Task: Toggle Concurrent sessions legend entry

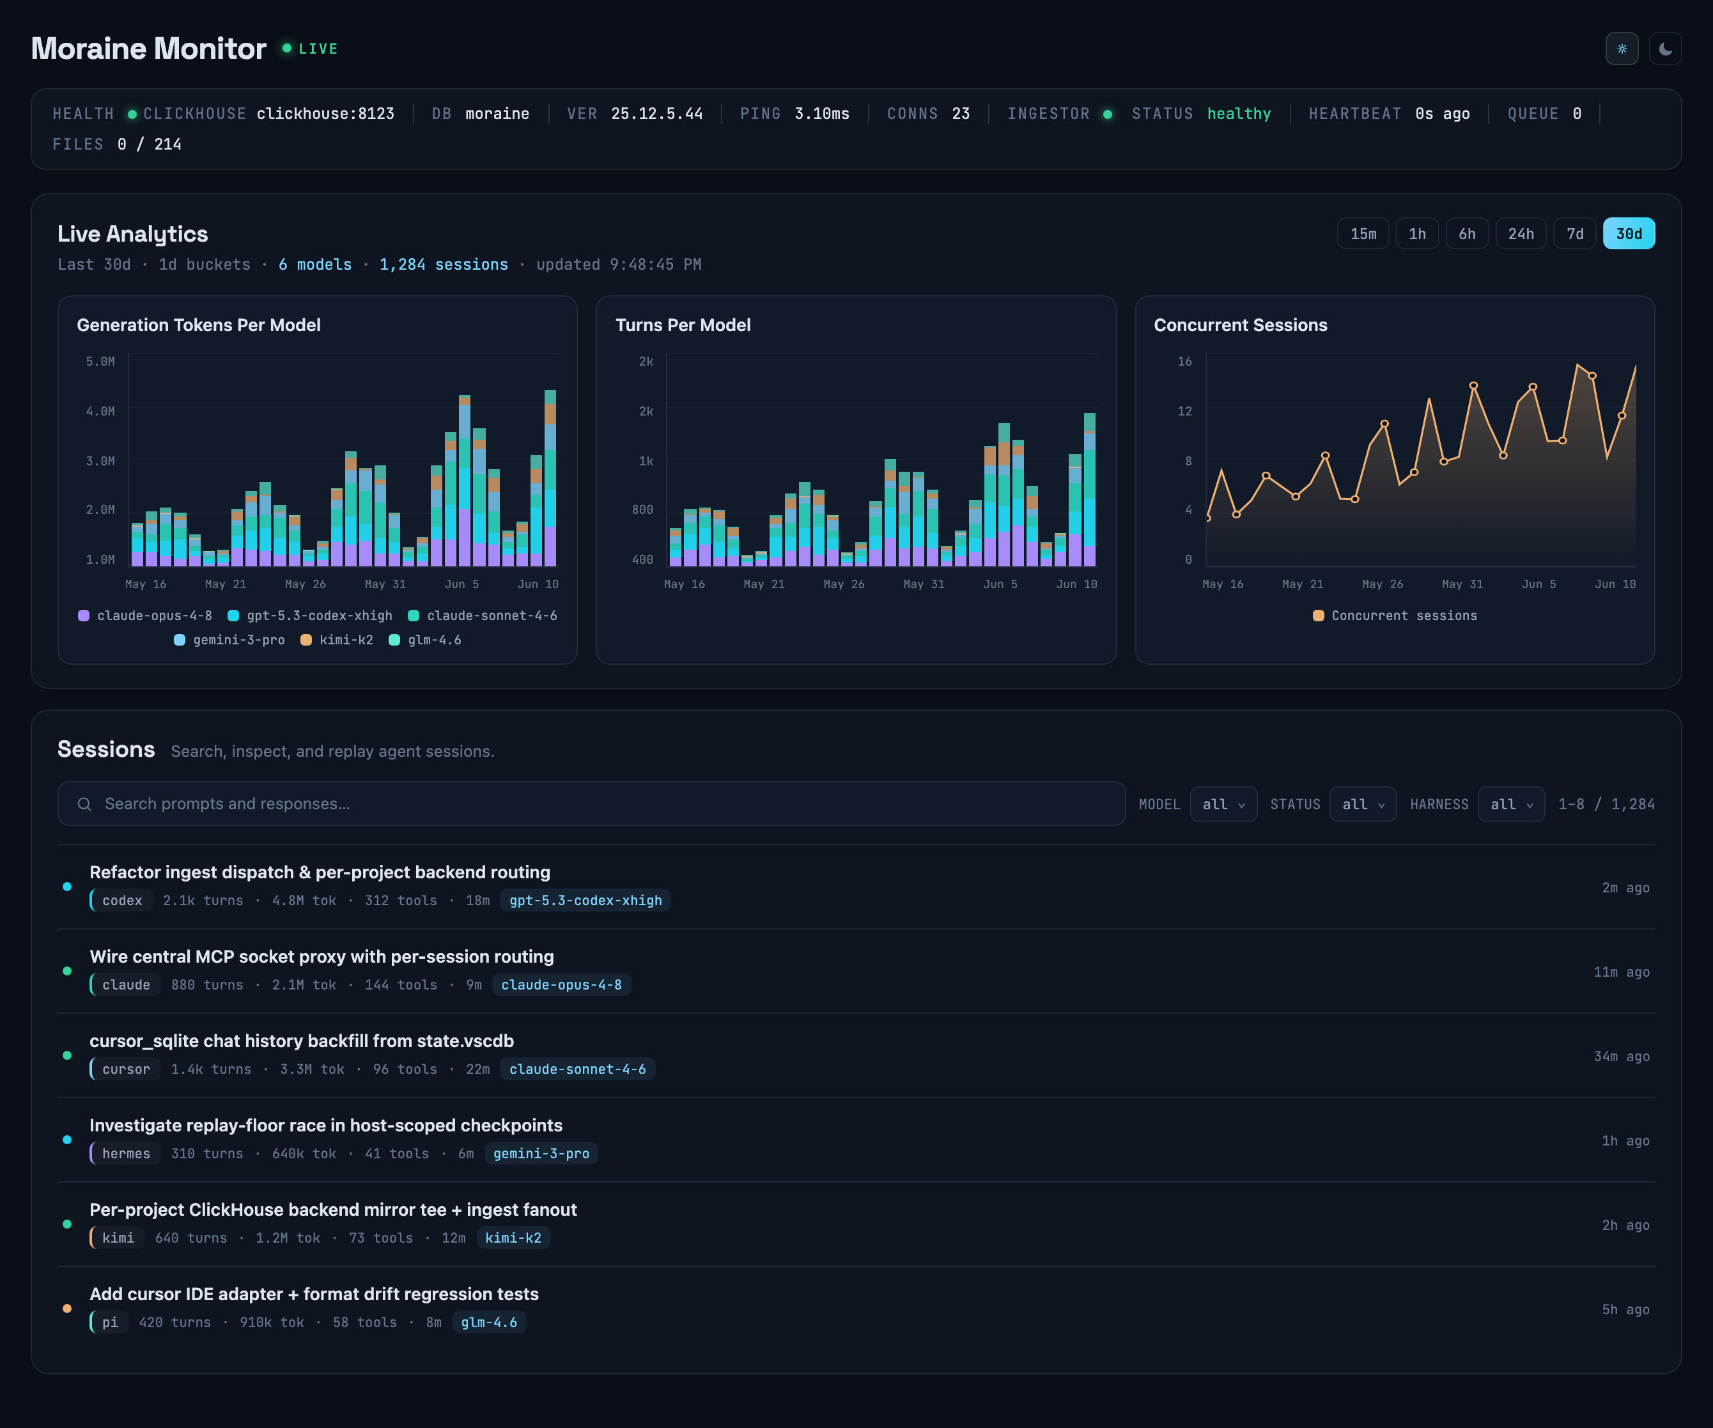Action: [1395, 616]
